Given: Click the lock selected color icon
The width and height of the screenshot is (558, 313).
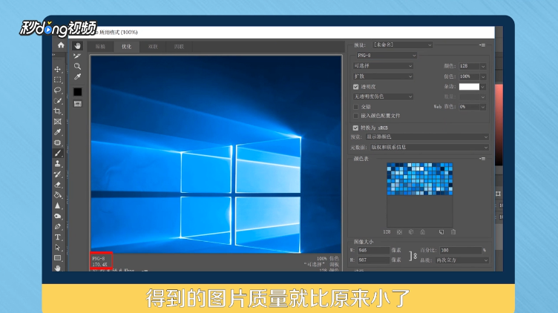Looking at the screenshot, I should click(x=423, y=232).
